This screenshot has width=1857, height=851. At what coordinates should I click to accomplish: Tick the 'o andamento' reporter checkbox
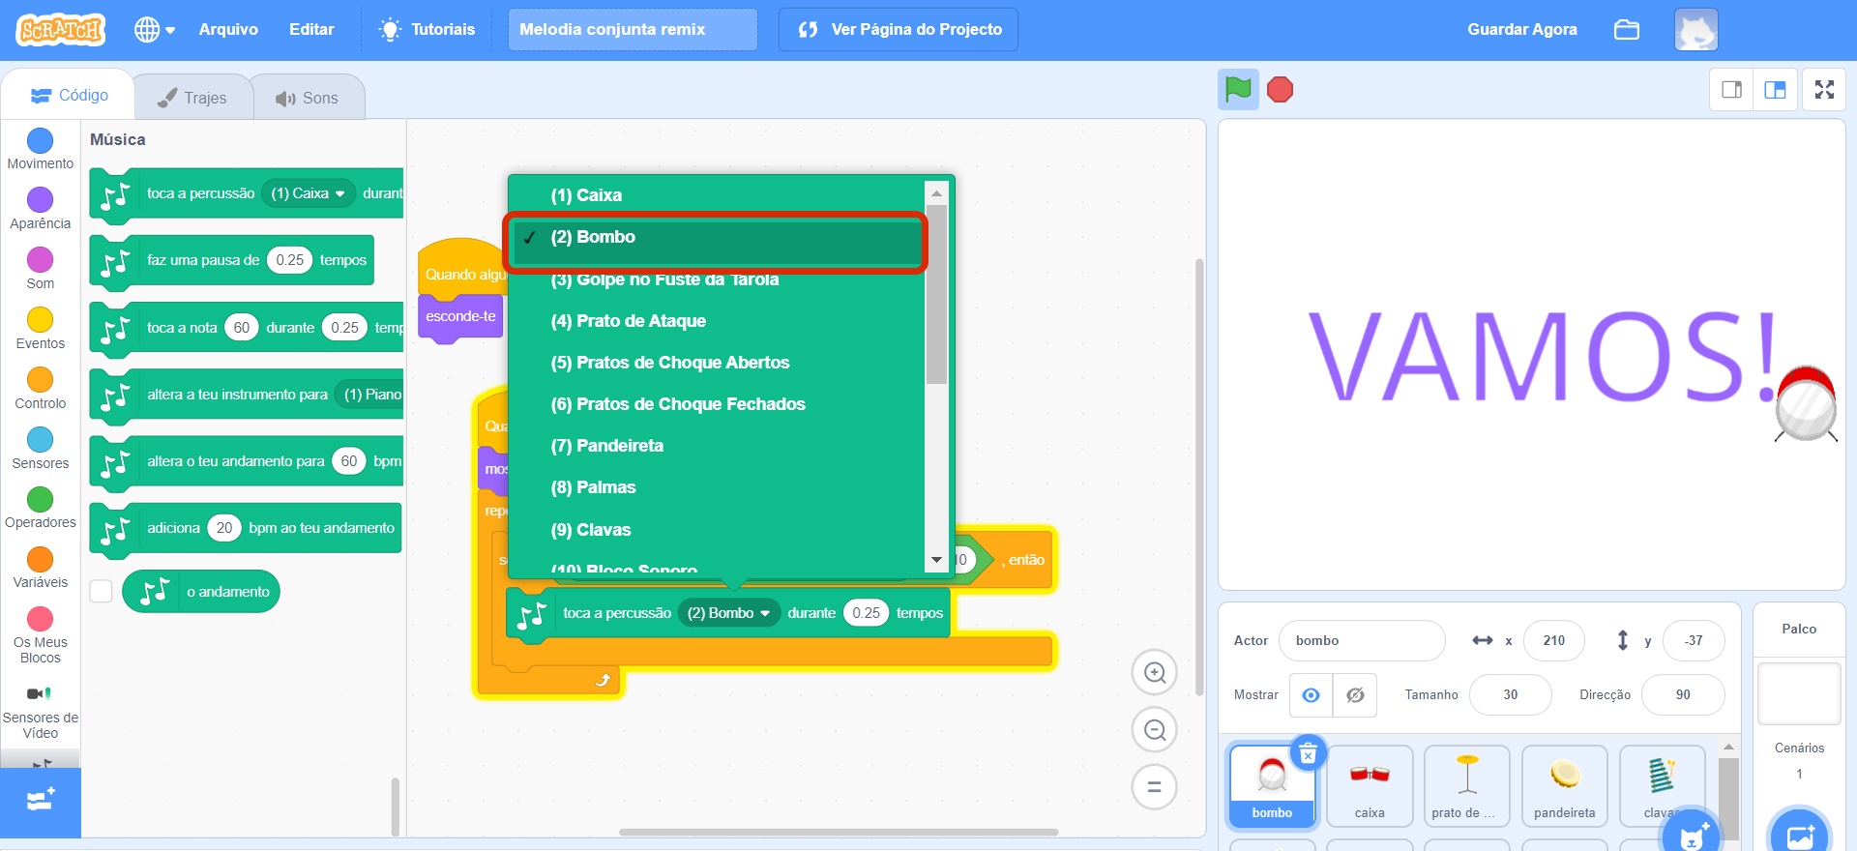102,591
